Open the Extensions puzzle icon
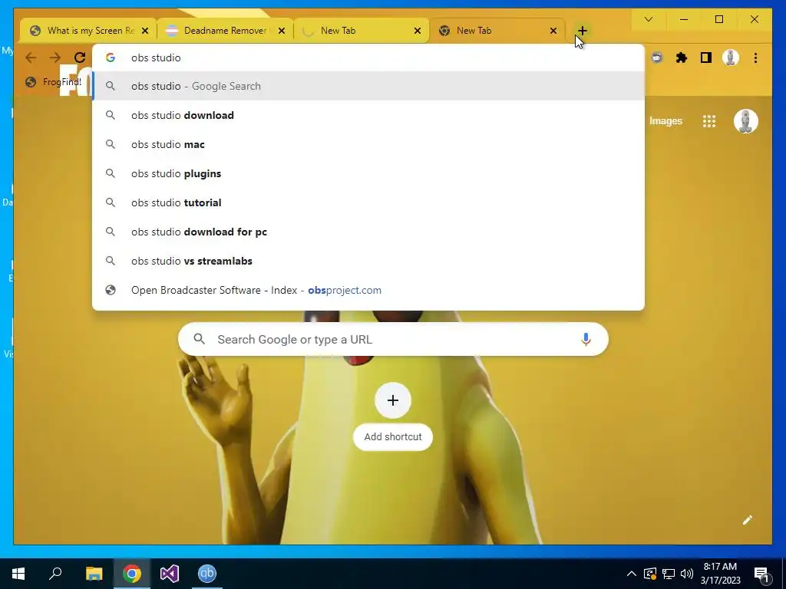786x589 pixels. (x=682, y=58)
